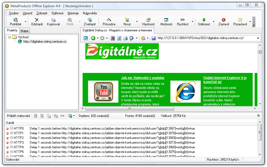
Task: Select the Digitálně Stahuj.cz browser tab
Action: [x=117, y=30]
